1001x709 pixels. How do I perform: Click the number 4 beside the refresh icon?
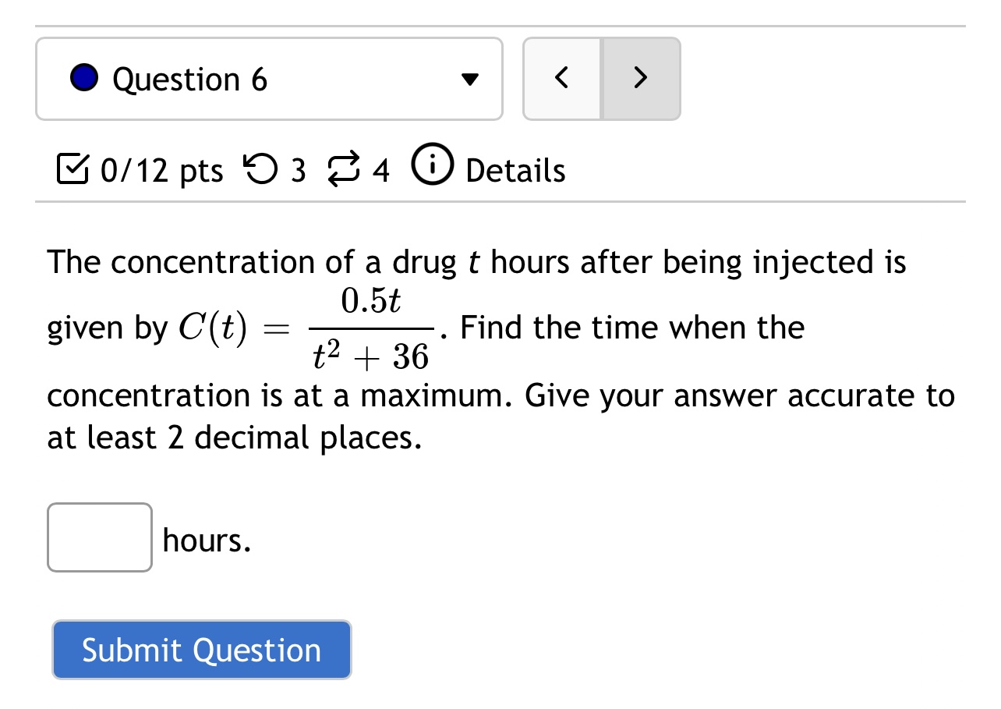point(381,171)
